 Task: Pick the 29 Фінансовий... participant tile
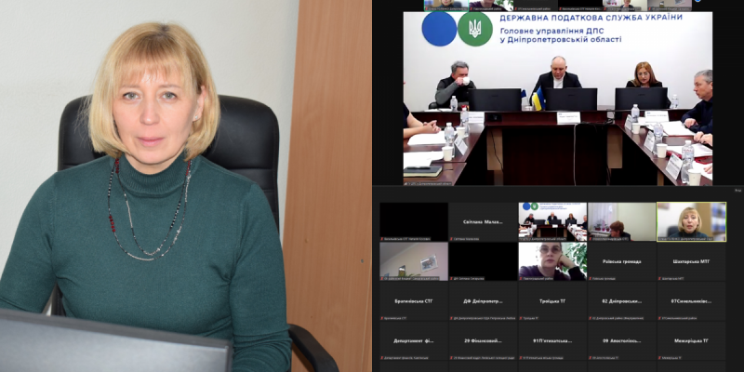483,340
